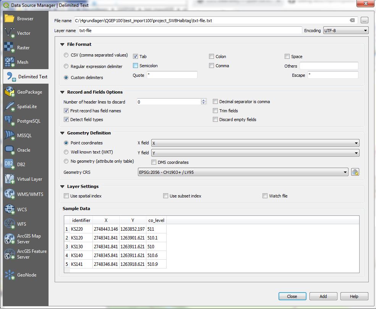Toggle Detect field types checkbox
376x309 pixels.
pos(66,120)
